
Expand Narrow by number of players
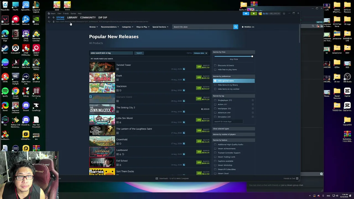coord(234,134)
